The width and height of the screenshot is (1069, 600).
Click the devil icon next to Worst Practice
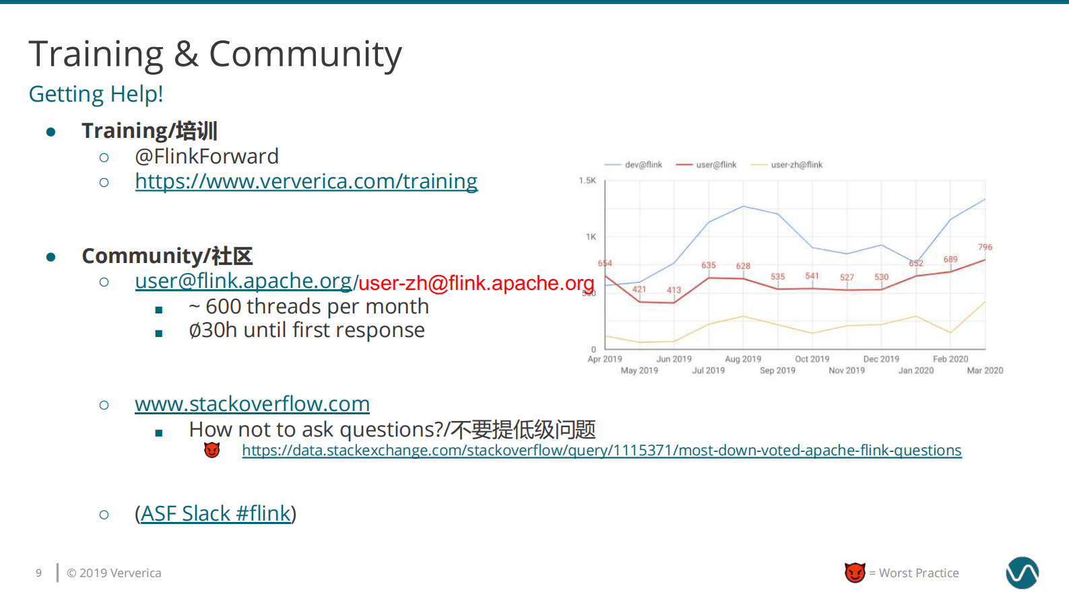855,572
